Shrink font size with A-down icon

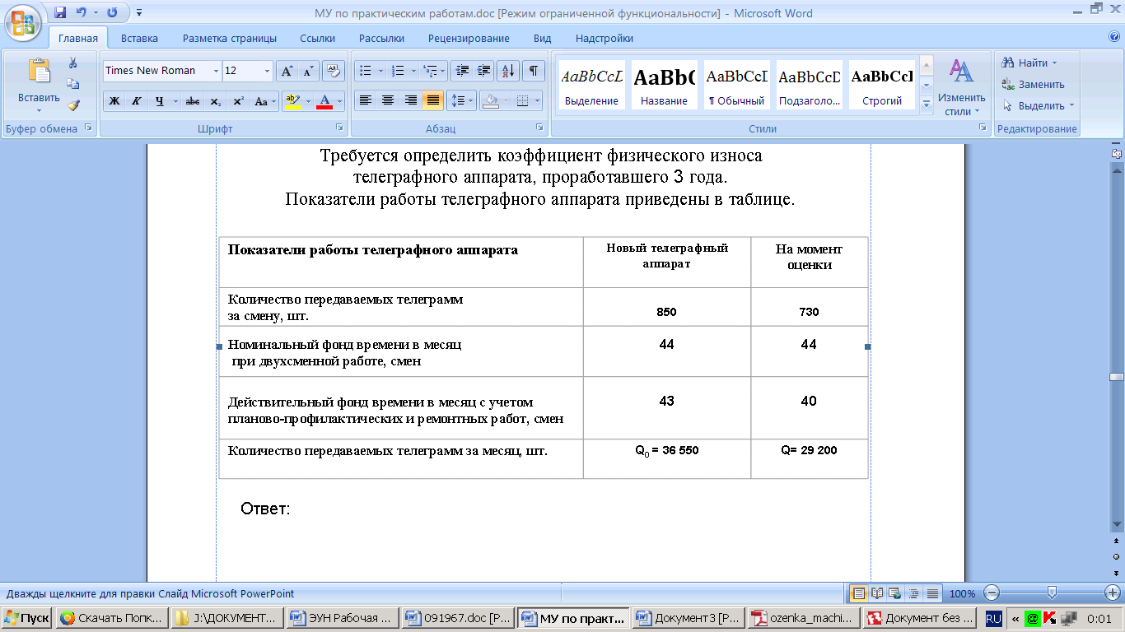coord(308,71)
